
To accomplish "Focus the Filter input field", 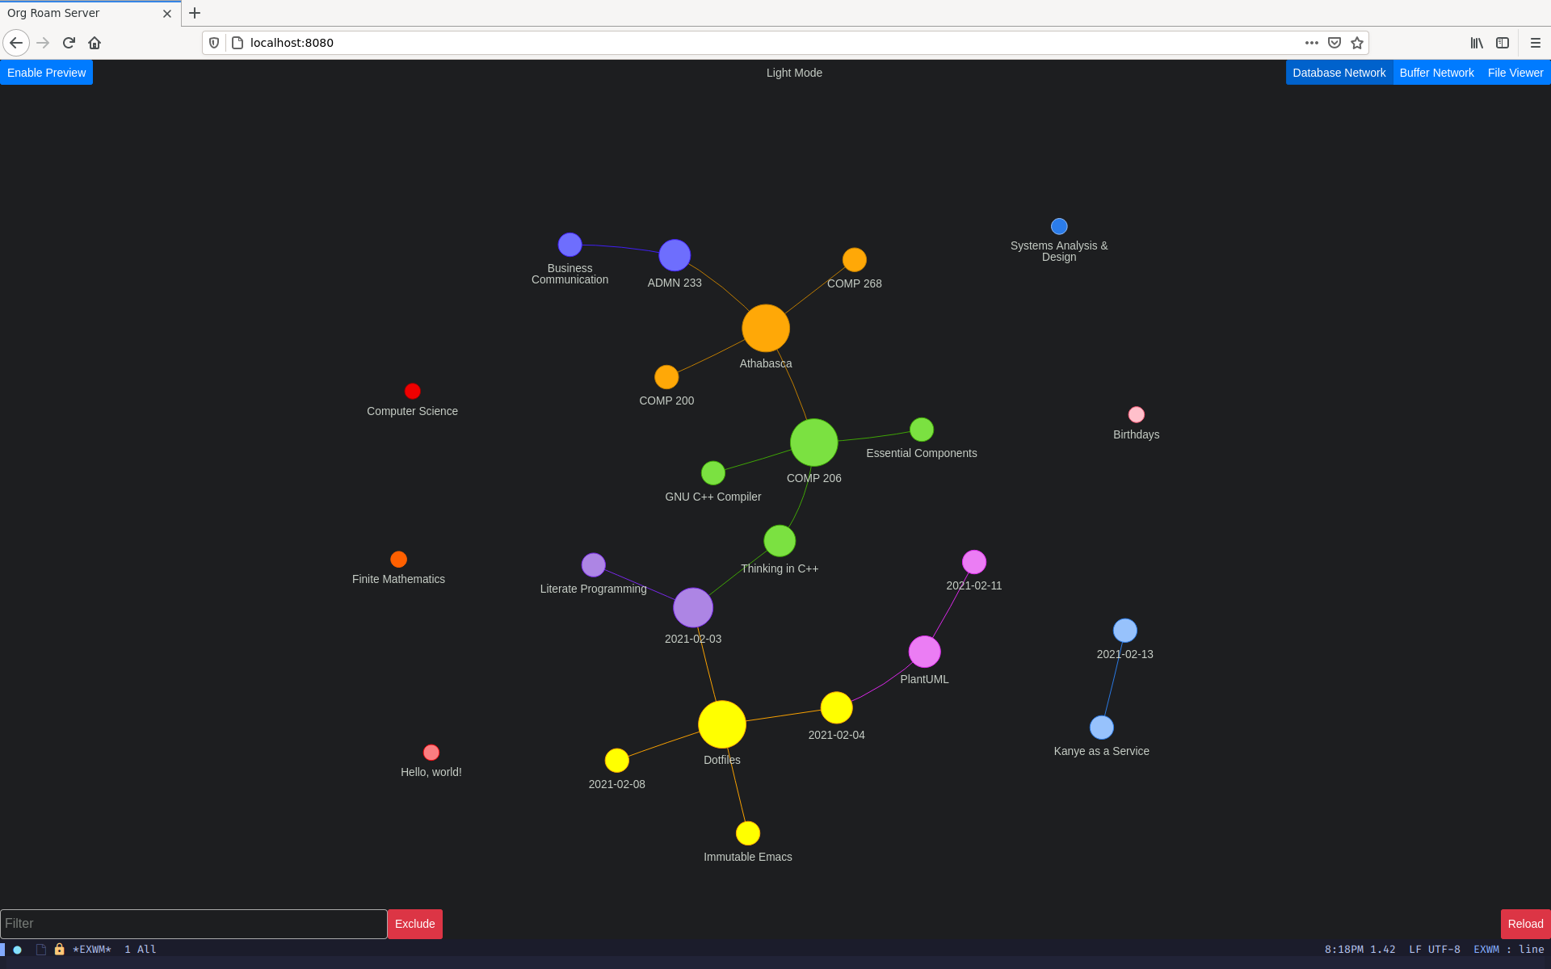I will pyautogui.click(x=193, y=923).
